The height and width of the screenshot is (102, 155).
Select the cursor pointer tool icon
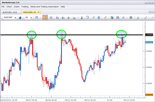69,18
